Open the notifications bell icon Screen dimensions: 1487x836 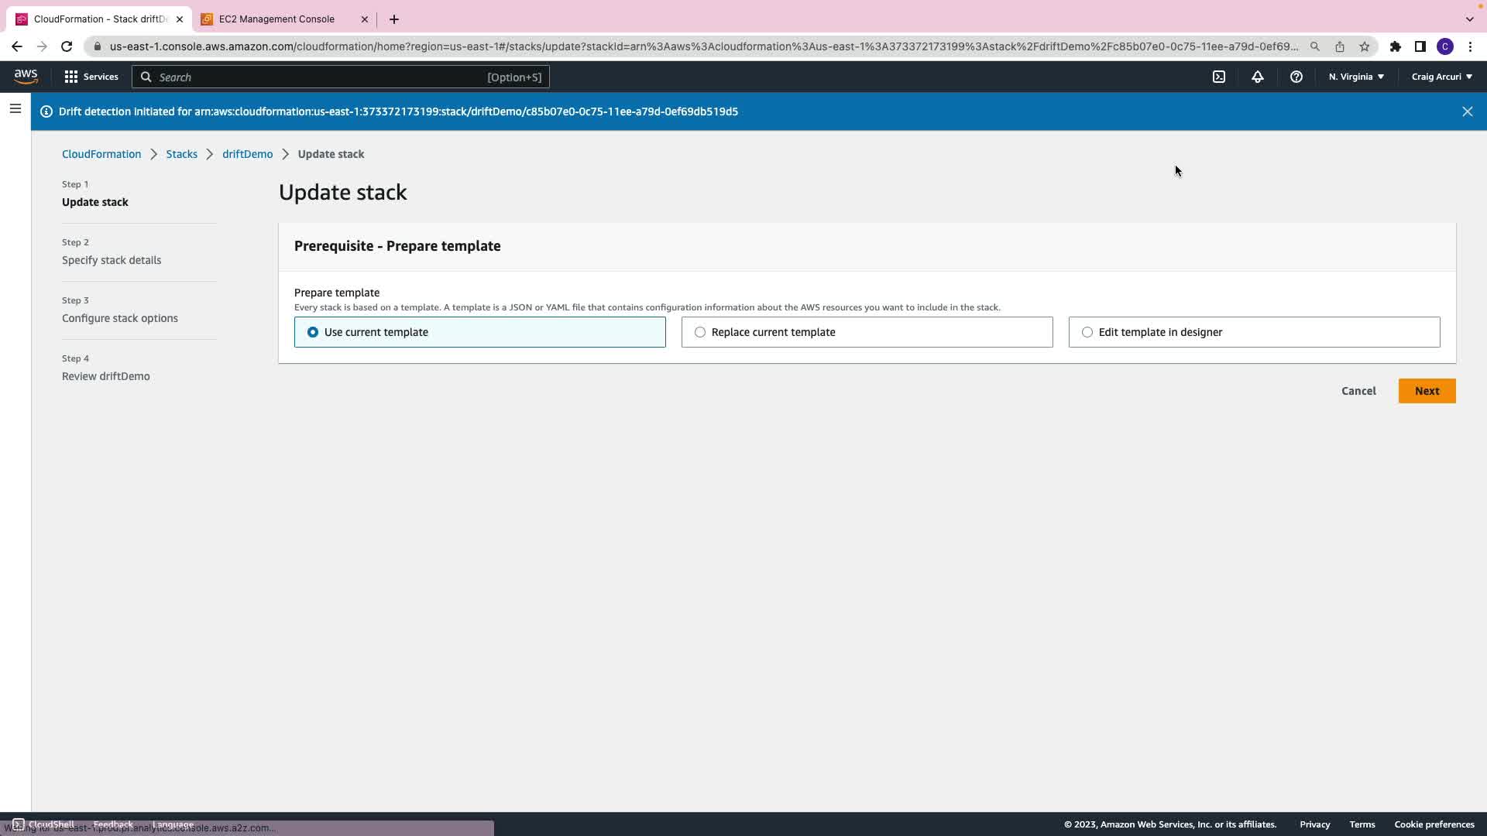1258,77
